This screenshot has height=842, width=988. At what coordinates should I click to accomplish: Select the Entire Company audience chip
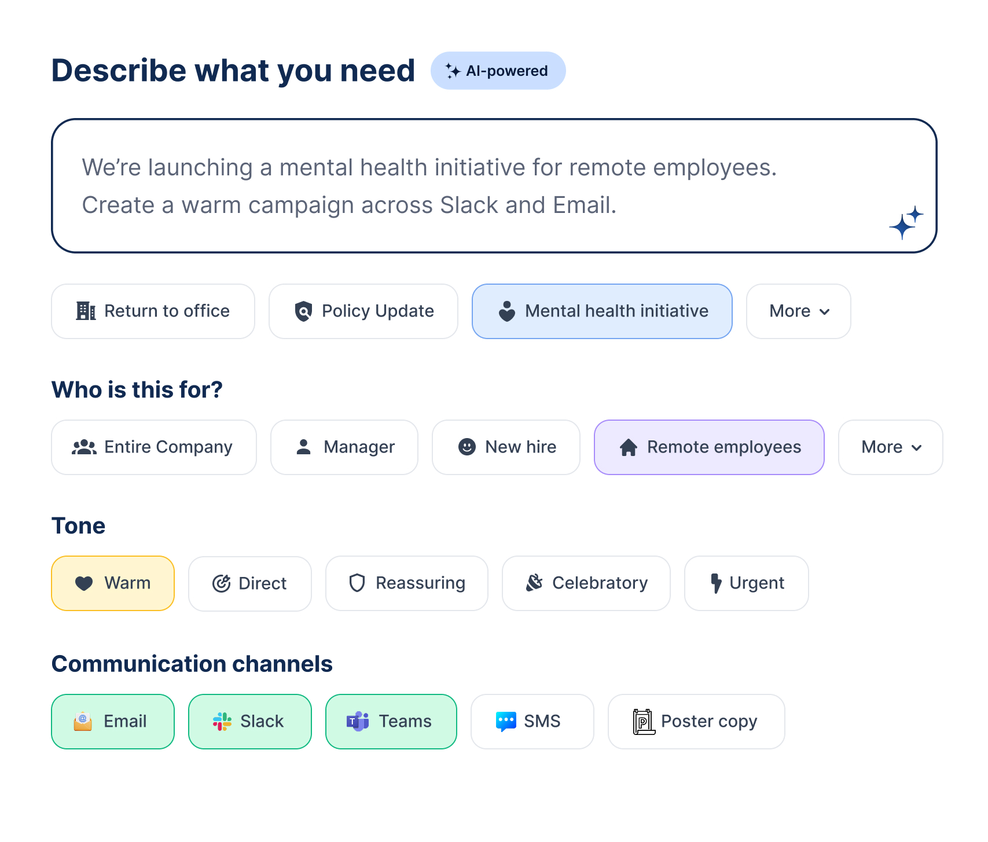(x=154, y=447)
